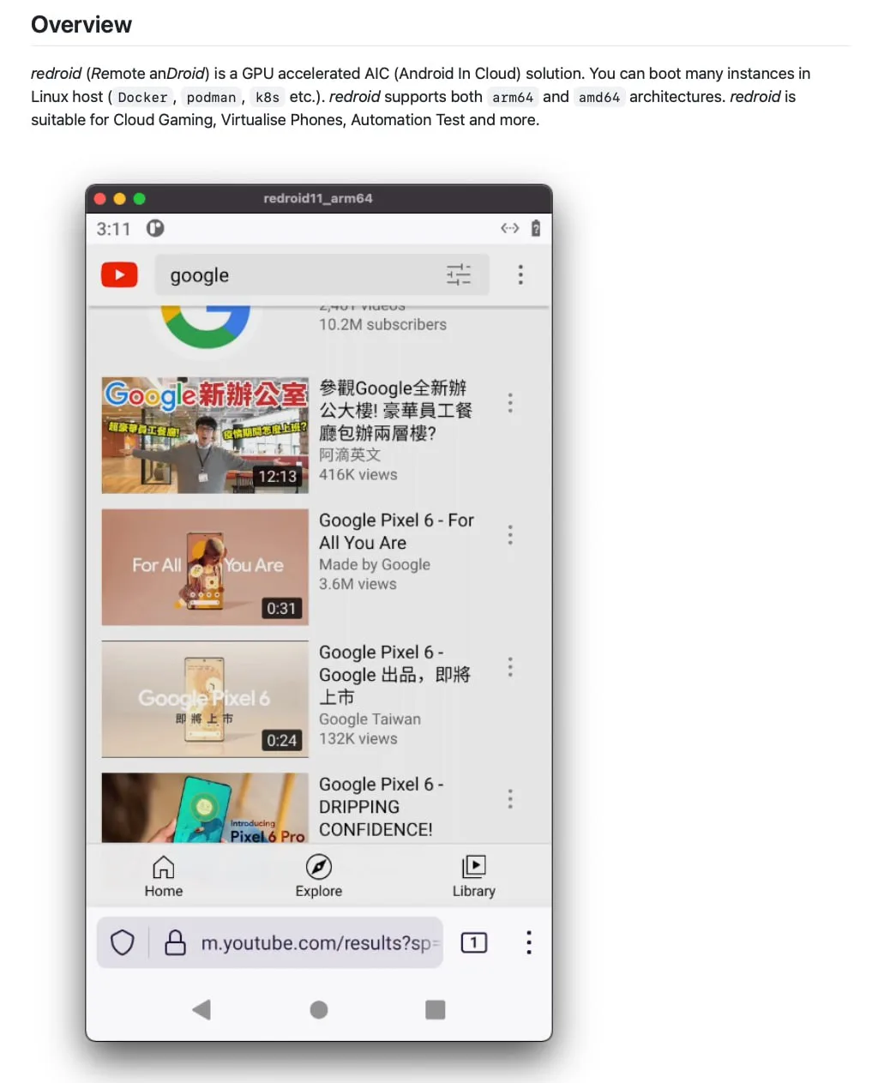Screen dimensions: 878x1083
Task: Open YouTube header three-dot menu
Action: [x=520, y=274]
